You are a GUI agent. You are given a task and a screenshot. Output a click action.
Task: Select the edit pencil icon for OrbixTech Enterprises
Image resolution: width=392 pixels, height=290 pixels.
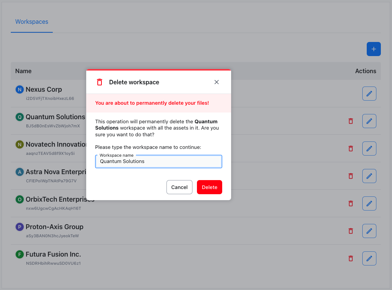click(x=369, y=203)
